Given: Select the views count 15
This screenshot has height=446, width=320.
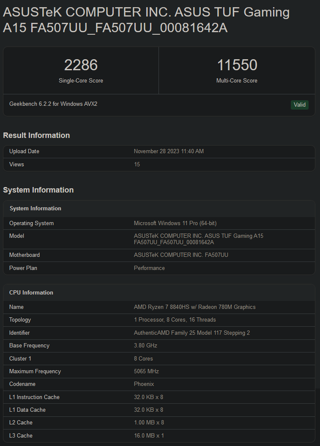Looking at the screenshot, I should pyautogui.click(x=137, y=165).
